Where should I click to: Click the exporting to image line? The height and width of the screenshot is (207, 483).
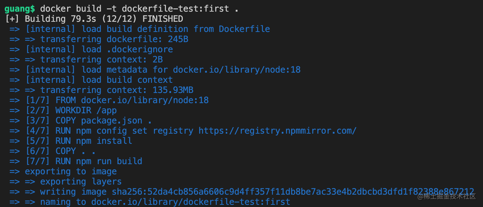[63, 171]
